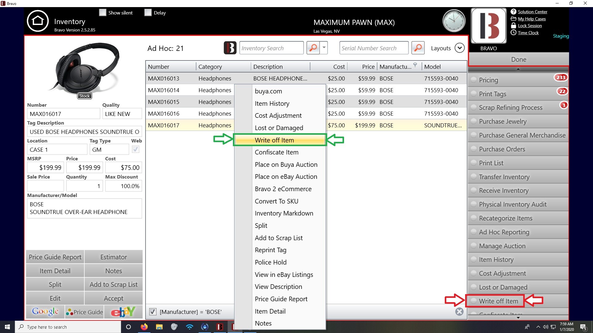Clear the Manufacturer filter with X icon

tap(459, 311)
